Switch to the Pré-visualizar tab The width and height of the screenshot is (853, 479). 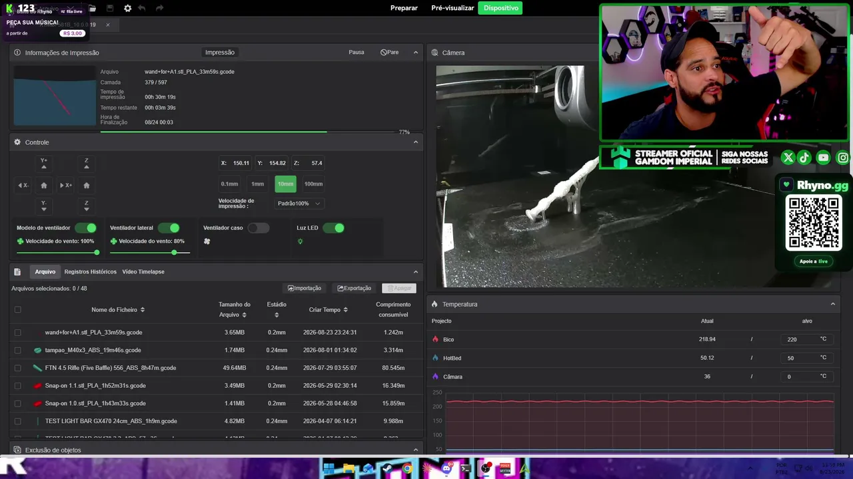click(x=452, y=8)
